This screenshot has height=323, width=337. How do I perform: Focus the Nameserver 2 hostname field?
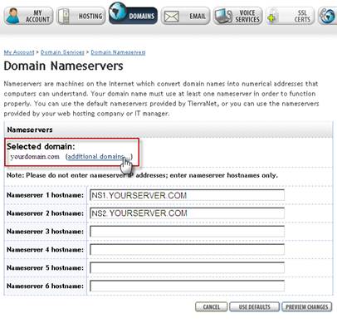[x=188, y=213]
